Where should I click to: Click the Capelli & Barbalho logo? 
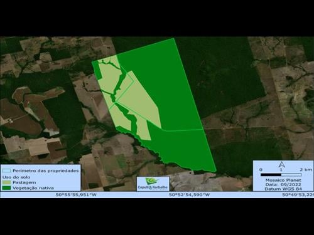[153, 184]
